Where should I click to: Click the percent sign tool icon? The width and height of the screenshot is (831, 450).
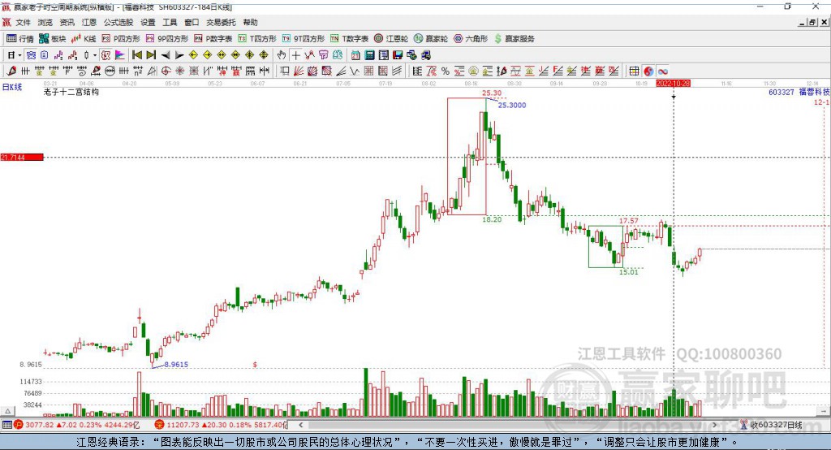coord(446,71)
